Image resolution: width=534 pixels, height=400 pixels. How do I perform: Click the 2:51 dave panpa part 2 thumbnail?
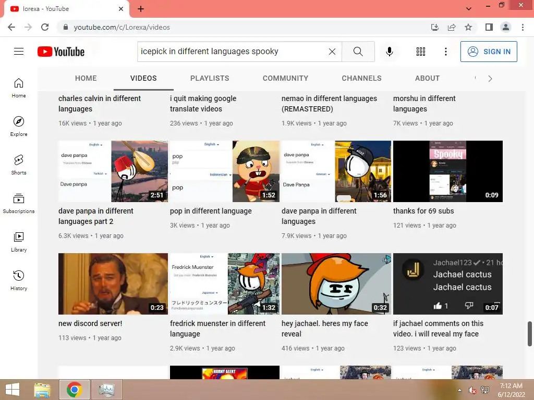point(113,171)
